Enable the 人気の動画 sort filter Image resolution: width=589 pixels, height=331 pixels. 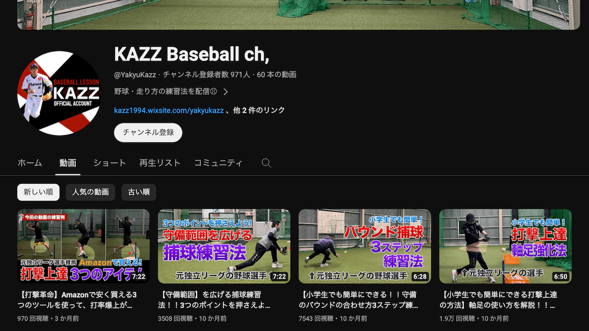click(x=89, y=192)
